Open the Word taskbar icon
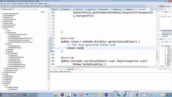The width and height of the screenshot is (172, 97). 87,95
